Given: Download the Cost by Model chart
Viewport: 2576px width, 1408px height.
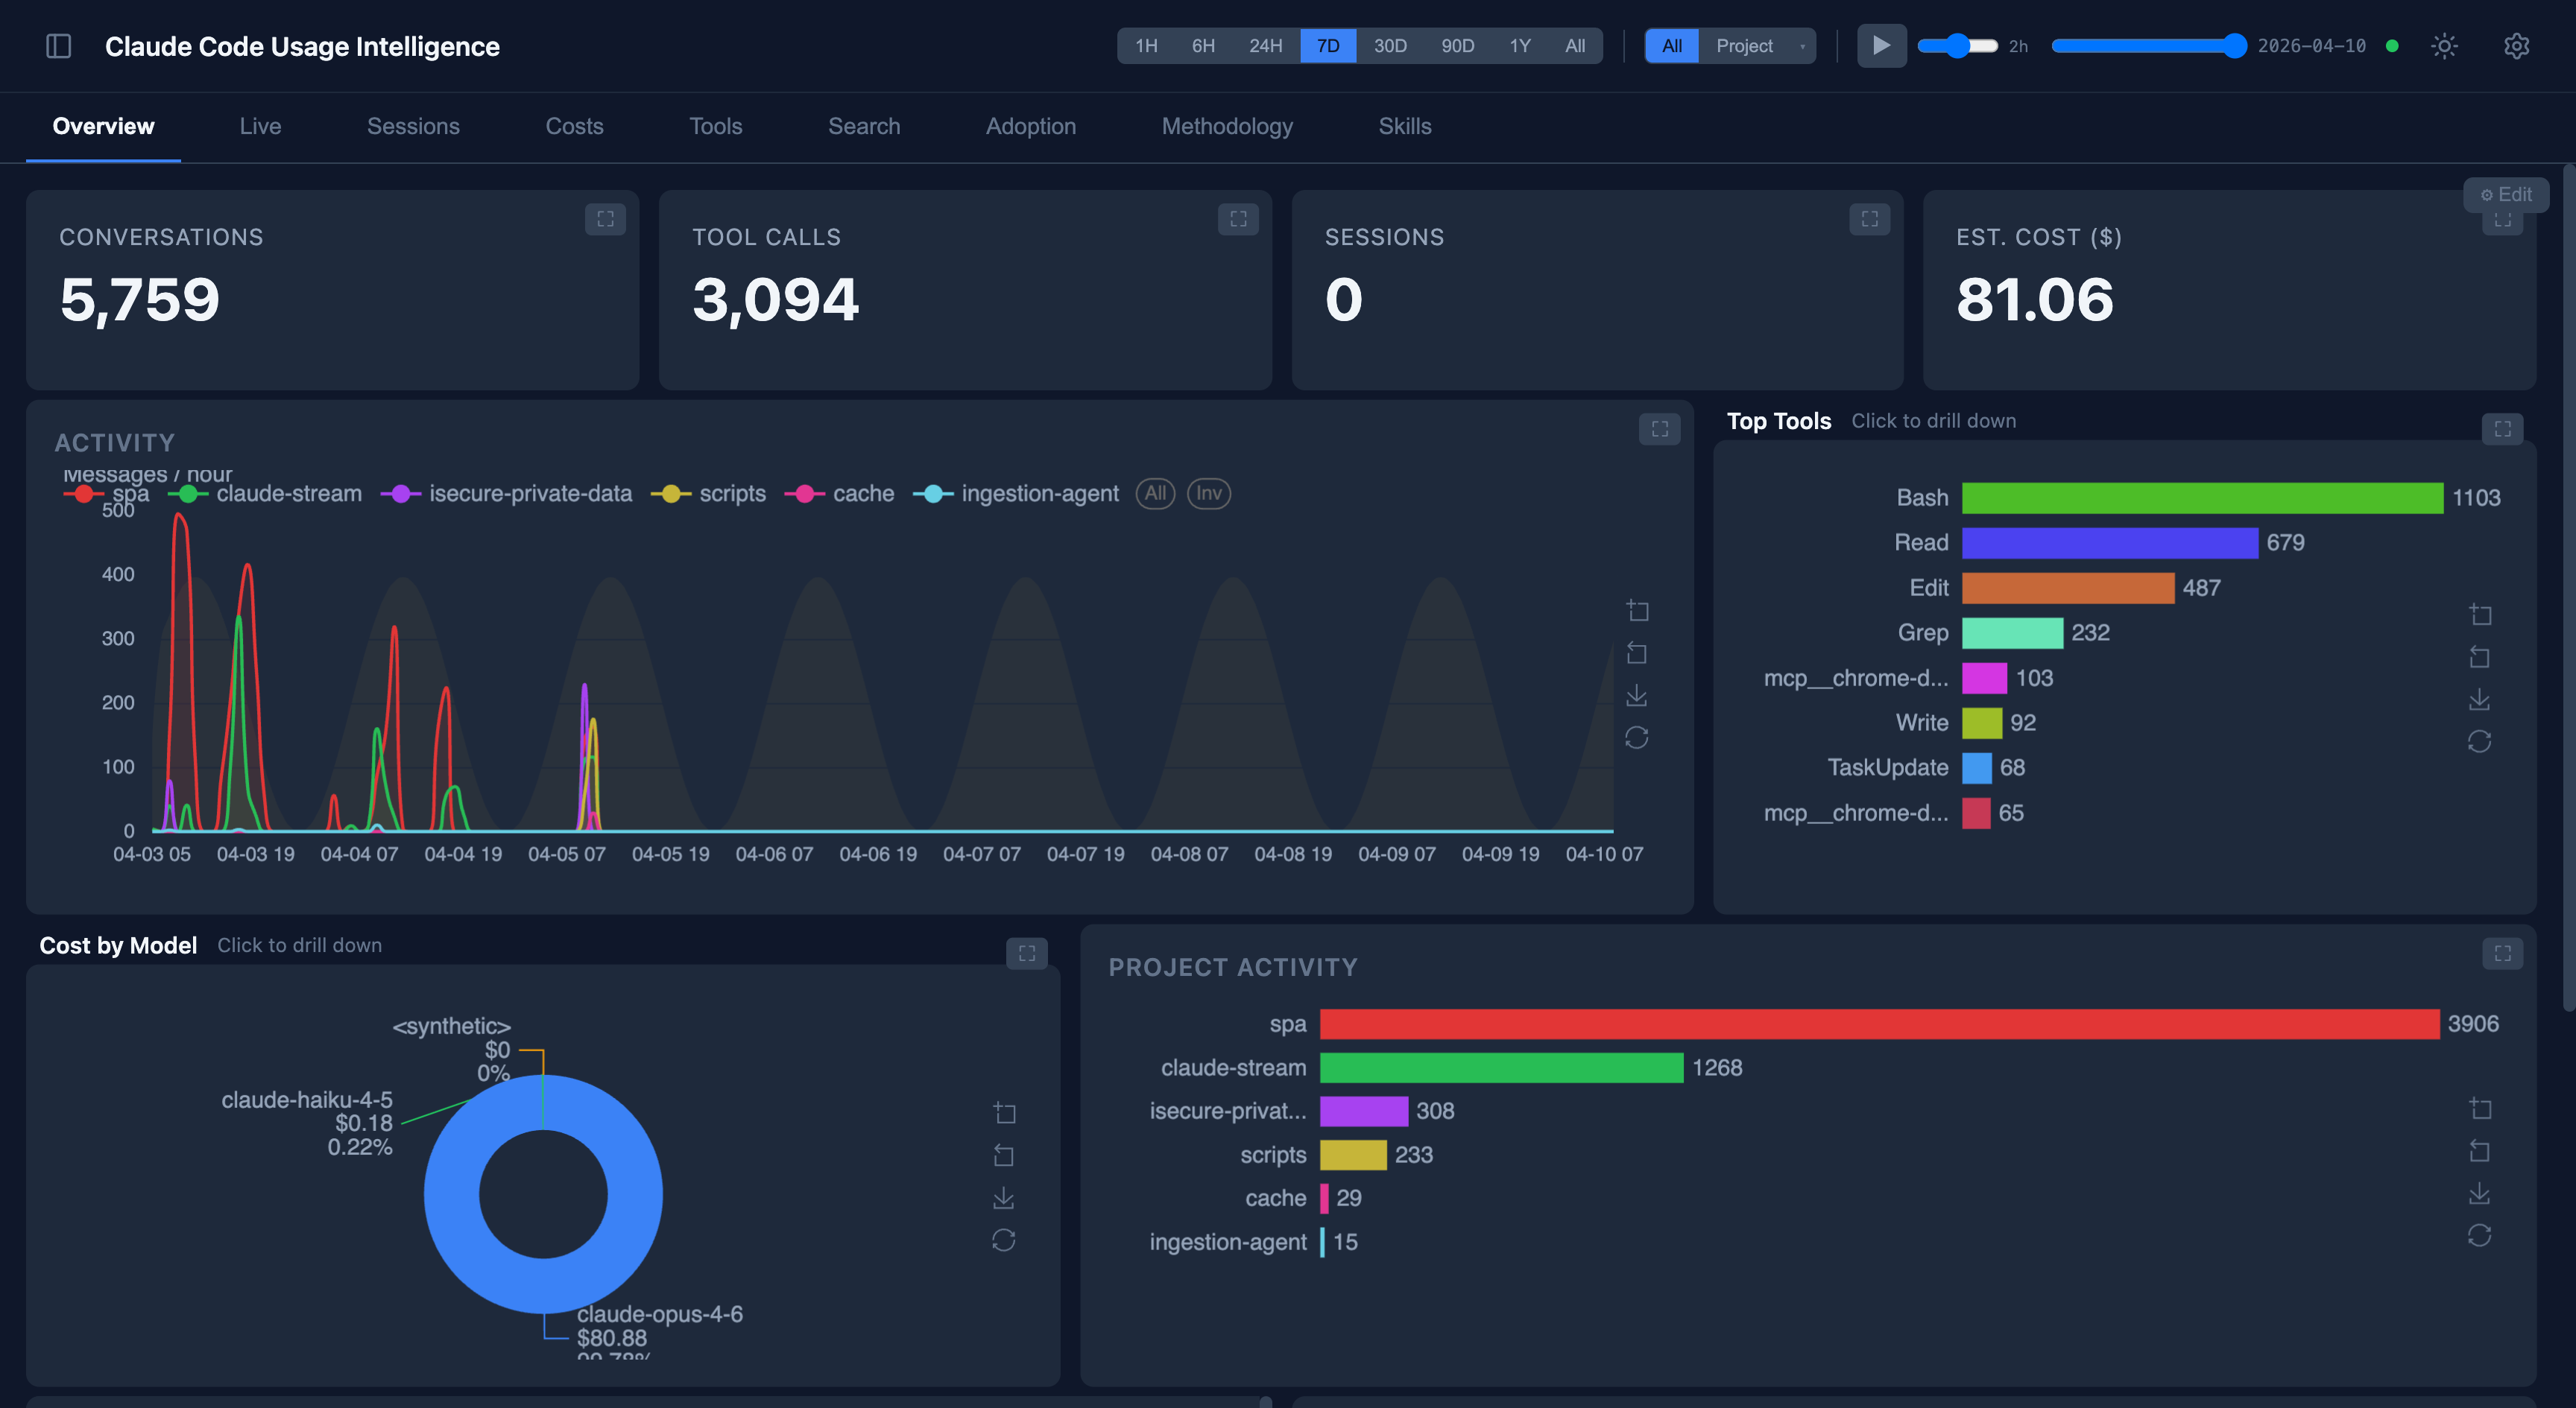Looking at the screenshot, I should click(x=1005, y=1196).
